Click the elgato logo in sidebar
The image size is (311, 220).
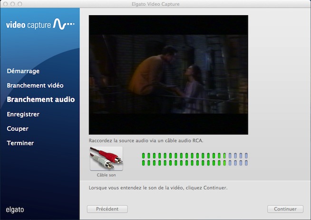pos(15,209)
